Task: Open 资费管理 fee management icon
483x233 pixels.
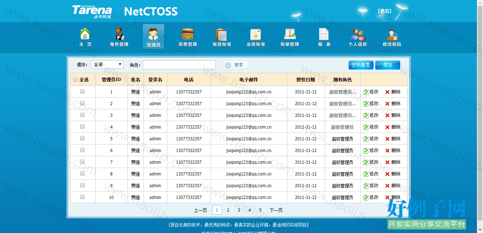Action: pos(188,37)
